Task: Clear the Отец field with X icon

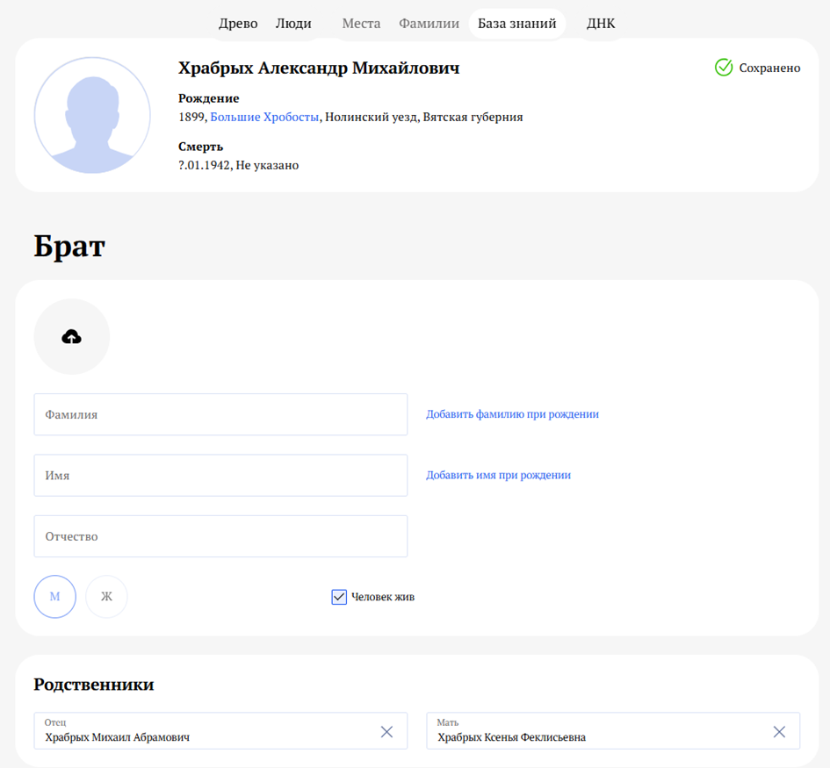Action: [x=386, y=731]
